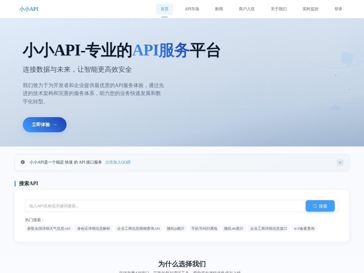Focus the API search input field
Image resolution: width=364 pixels, height=273 pixels.
(x=165, y=206)
